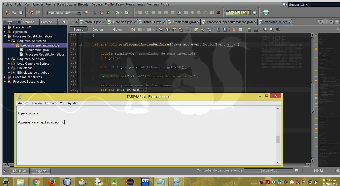Screen dimensions: 340x186
Task: Click the Zoom Out magnifier icon
Action: point(272,29)
